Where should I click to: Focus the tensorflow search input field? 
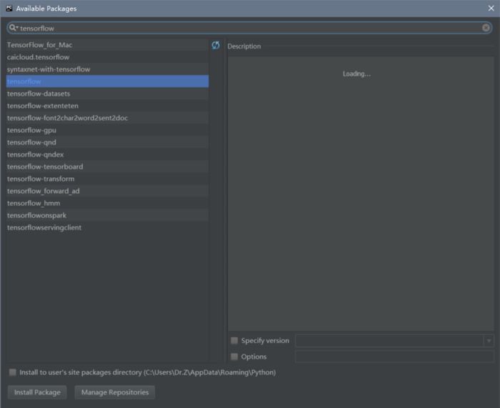point(249,28)
